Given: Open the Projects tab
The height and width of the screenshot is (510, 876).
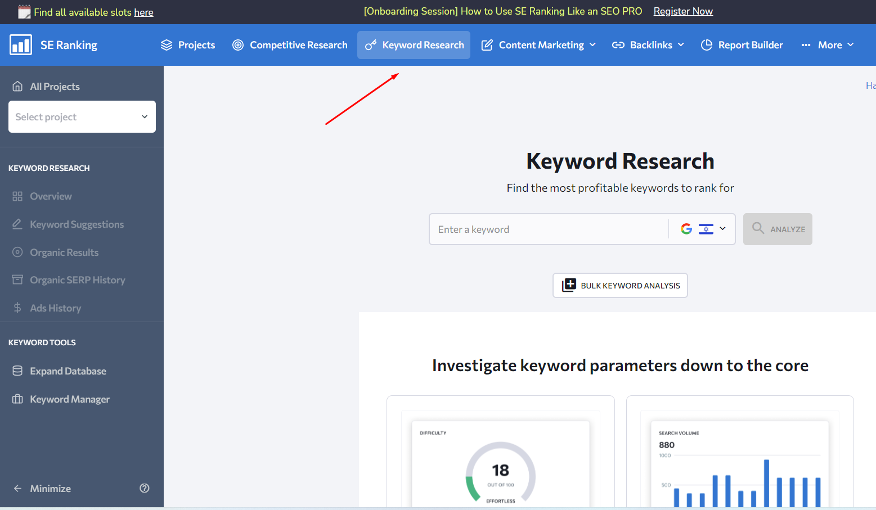Looking at the screenshot, I should pyautogui.click(x=188, y=45).
